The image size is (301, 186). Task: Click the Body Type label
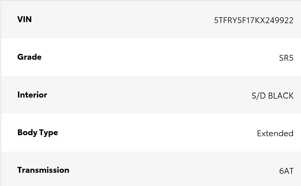click(x=38, y=133)
